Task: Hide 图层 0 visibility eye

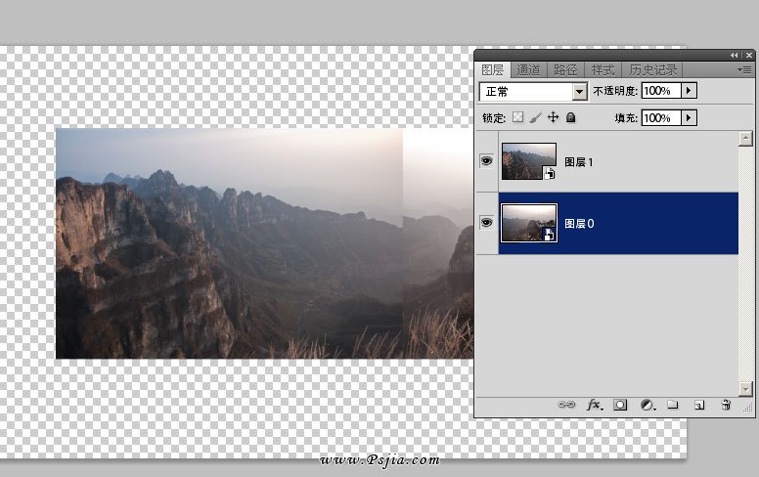Action: [x=486, y=223]
